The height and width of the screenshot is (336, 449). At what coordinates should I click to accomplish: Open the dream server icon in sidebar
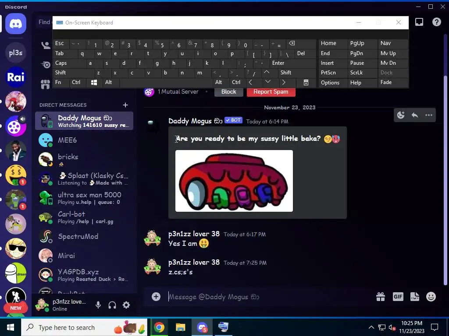16,273
